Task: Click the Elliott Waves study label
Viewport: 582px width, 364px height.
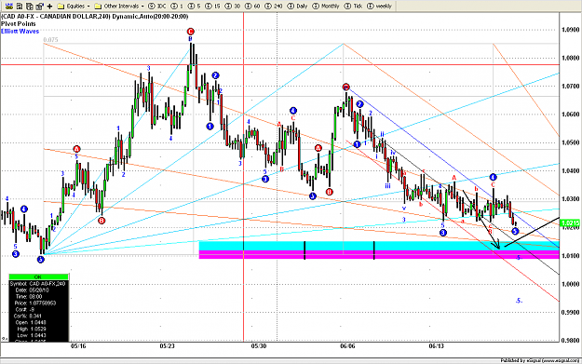Action: (x=20, y=31)
